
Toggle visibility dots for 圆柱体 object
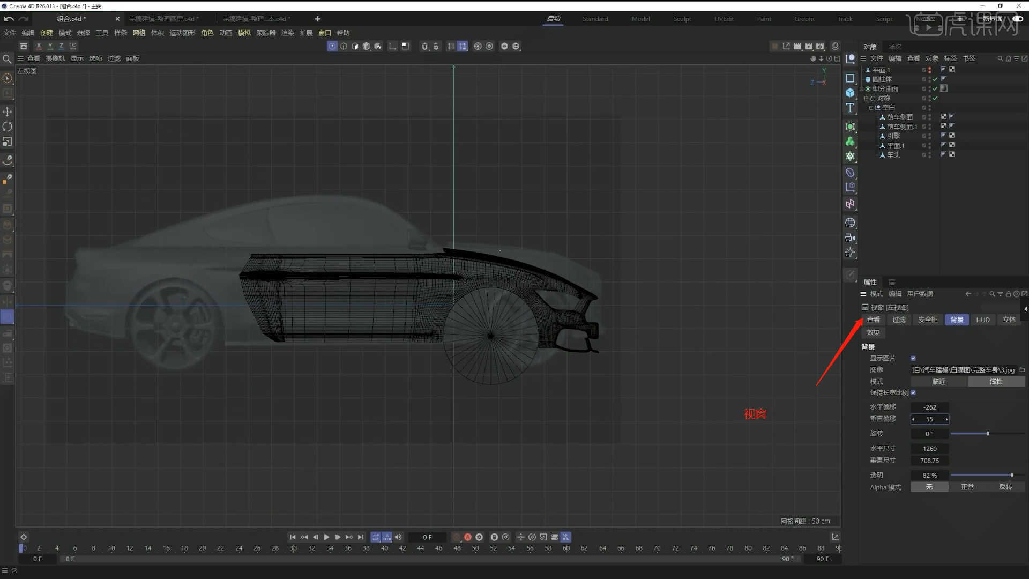click(x=929, y=79)
